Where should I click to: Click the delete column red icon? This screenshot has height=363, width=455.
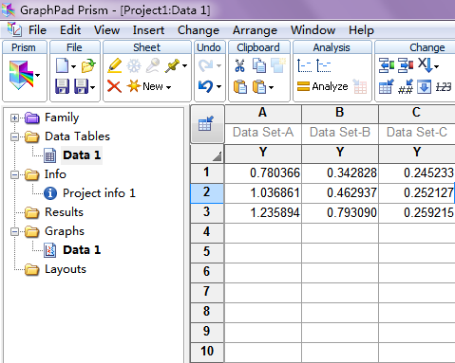tap(406, 65)
